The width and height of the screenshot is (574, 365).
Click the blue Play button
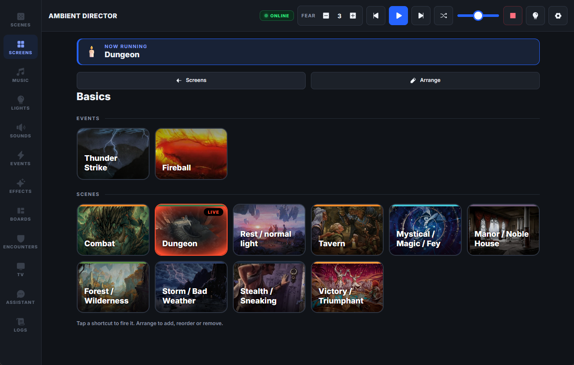click(x=398, y=16)
